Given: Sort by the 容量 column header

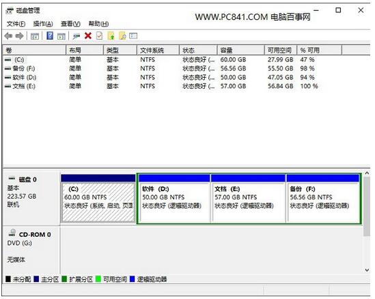Looking at the screenshot, I should [241, 51].
